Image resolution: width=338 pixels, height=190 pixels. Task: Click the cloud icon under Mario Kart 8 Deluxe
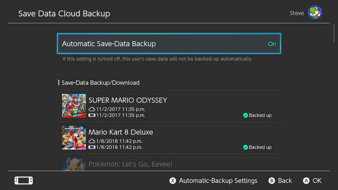(92, 141)
